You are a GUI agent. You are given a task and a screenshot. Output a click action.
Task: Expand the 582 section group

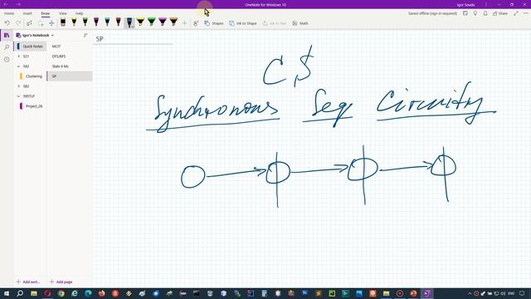point(19,86)
